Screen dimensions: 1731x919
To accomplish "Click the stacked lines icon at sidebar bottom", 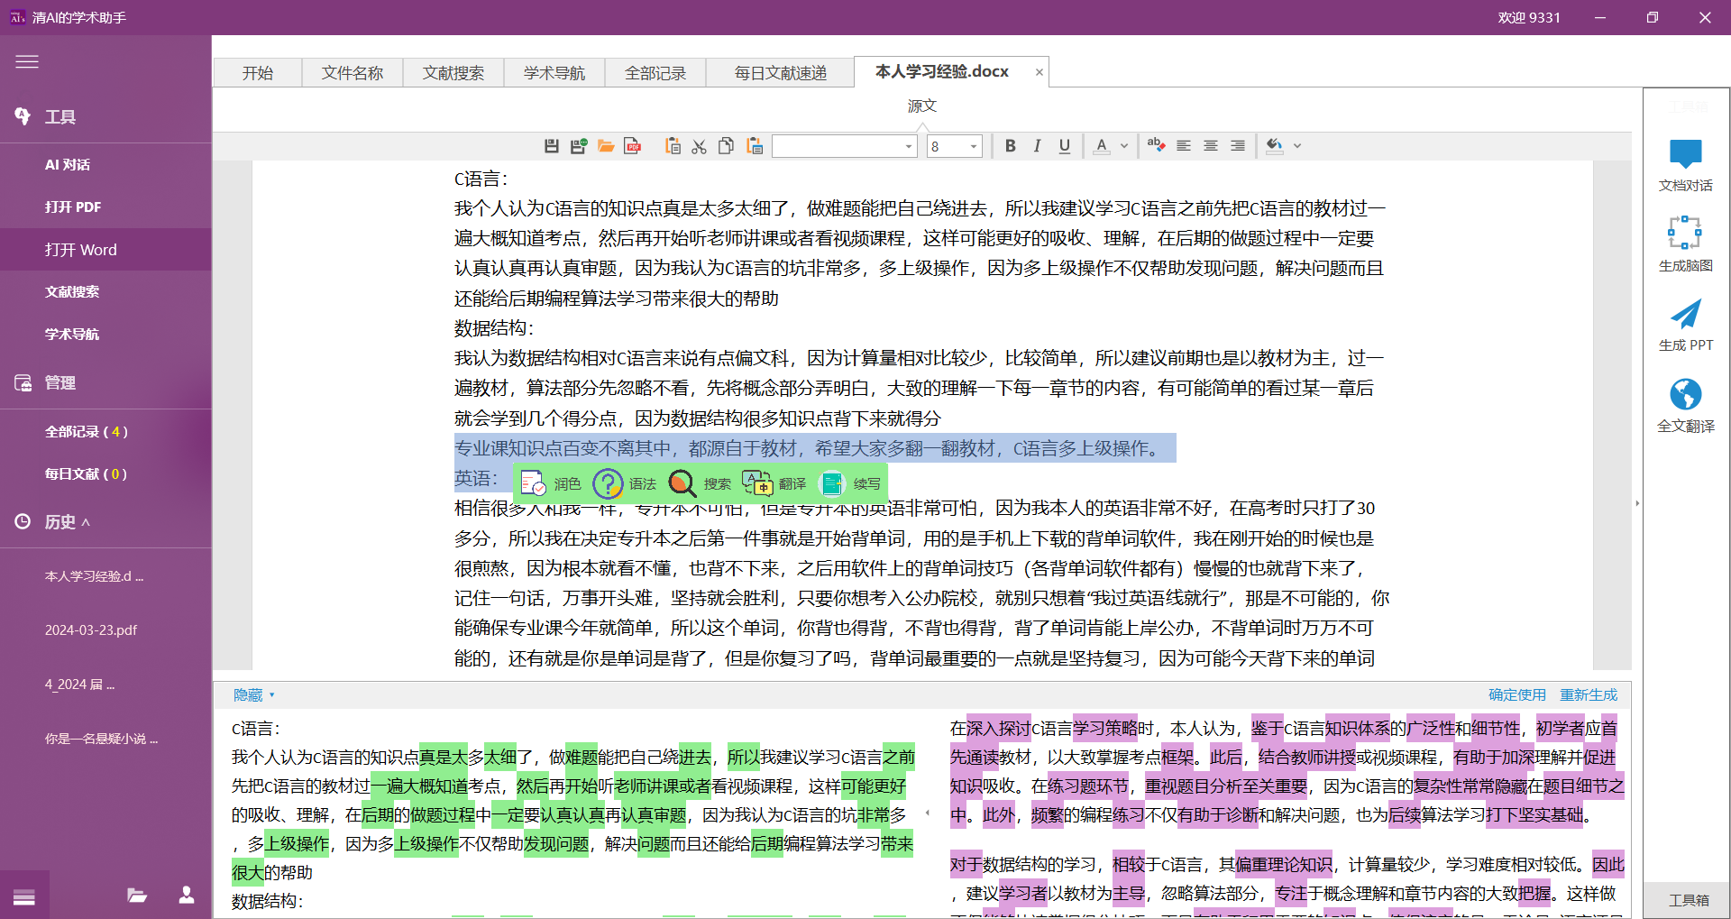I will (24, 896).
